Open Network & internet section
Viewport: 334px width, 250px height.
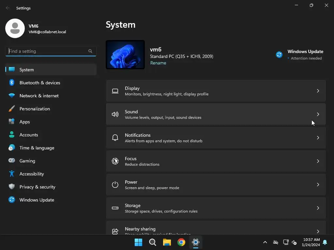51,96
